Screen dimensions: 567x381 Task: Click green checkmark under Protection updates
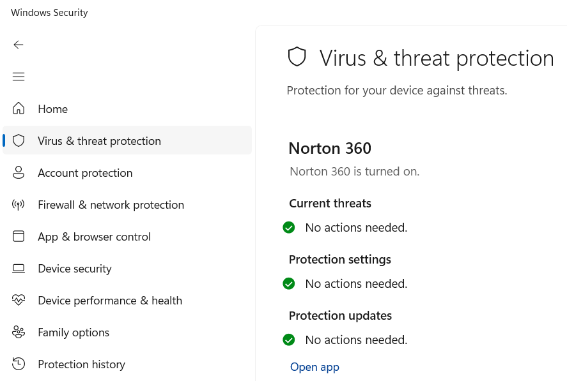coord(289,340)
